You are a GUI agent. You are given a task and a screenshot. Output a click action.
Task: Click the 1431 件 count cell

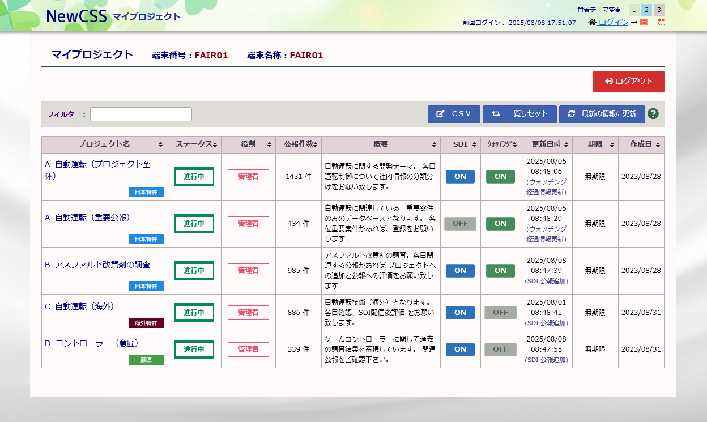pyautogui.click(x=299, y=177)
